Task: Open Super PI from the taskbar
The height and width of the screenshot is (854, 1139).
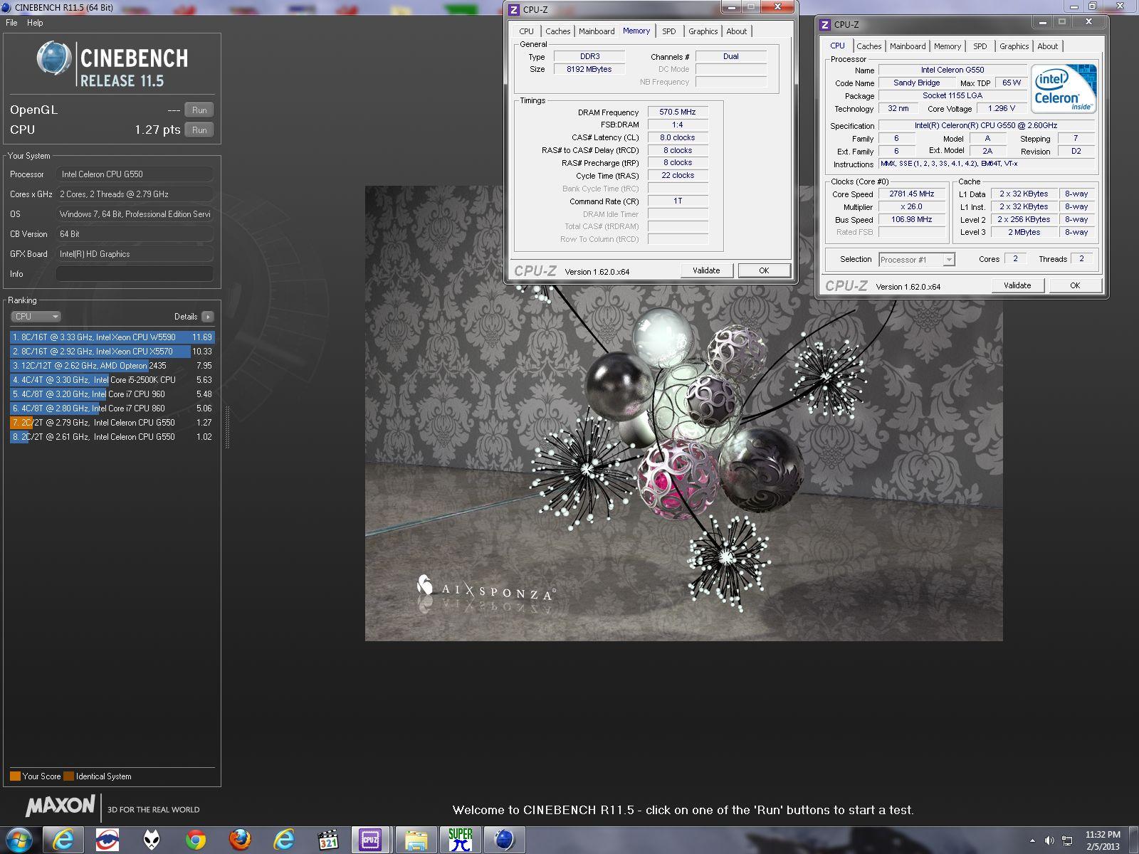Action: point(461,840)
